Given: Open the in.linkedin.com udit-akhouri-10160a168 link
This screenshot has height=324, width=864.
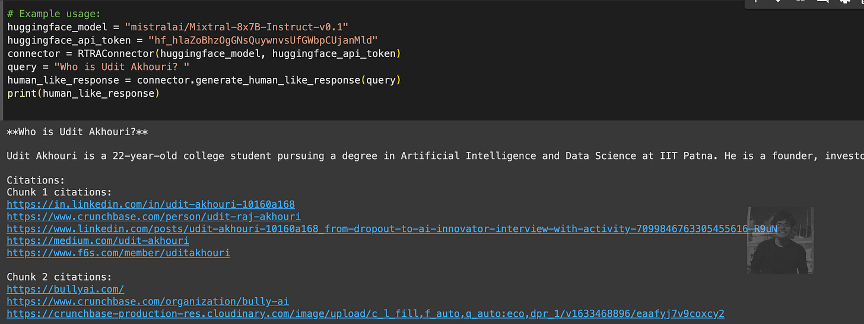Looking at the screenshot, I should click(151, 205).
